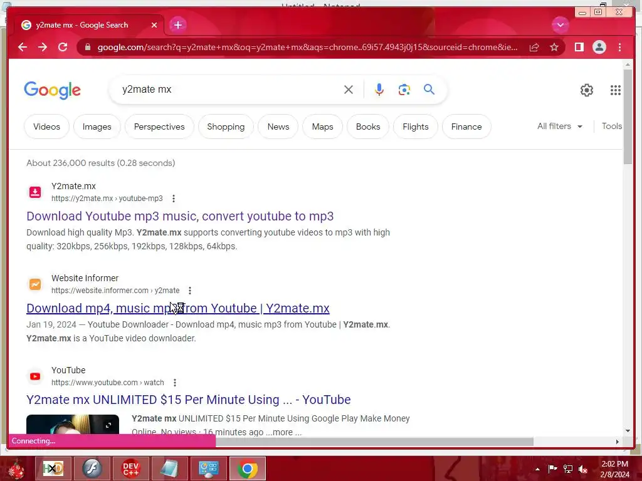Select the News filter

(x=278, y=127)
